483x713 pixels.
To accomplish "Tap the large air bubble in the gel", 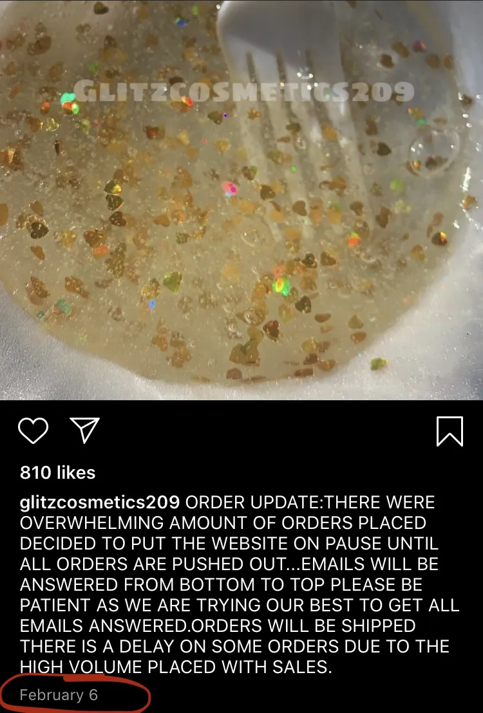I will 433,147.
